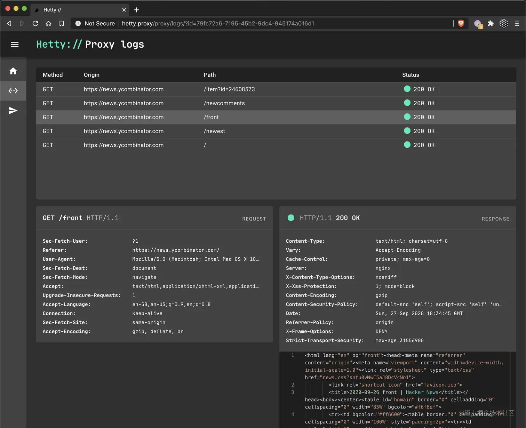Open a new browser tab

[x=136, y=10]
